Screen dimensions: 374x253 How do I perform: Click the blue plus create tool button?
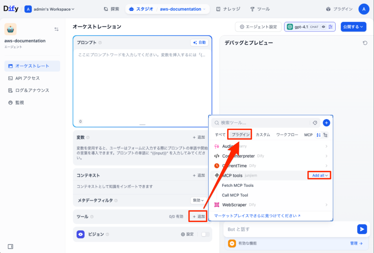[x=326, y=123]
